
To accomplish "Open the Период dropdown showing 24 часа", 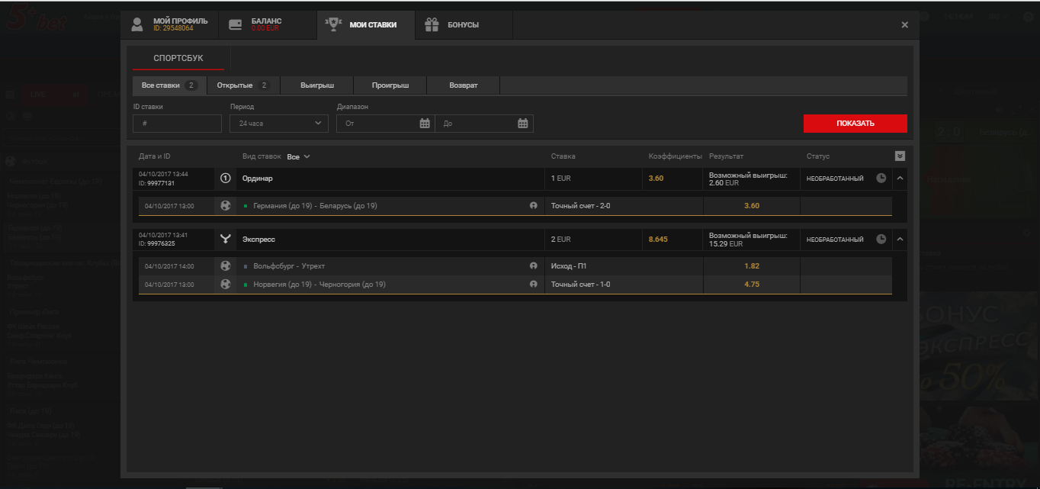I will (278, 124).
